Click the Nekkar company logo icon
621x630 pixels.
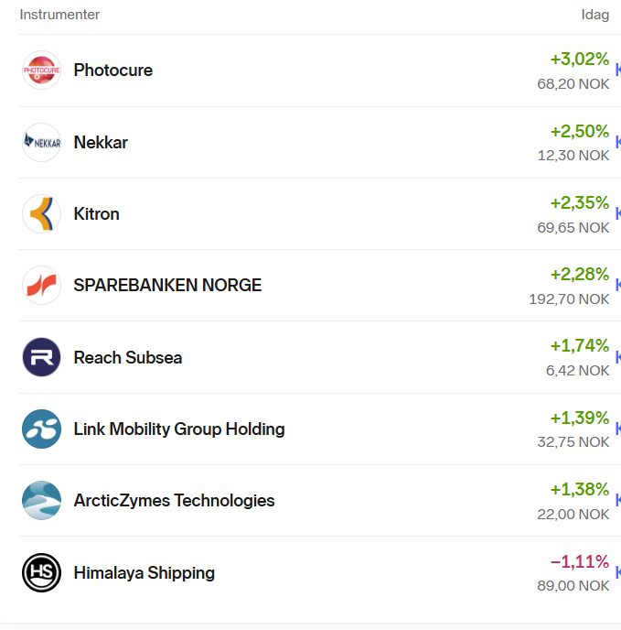pos(41,142)
